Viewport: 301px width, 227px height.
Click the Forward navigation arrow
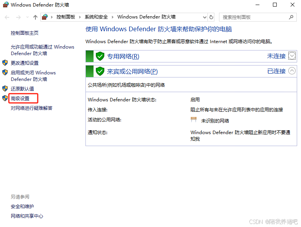tap(18, 17)
